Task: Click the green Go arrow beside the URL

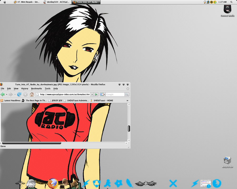Action: click(96, 94)
